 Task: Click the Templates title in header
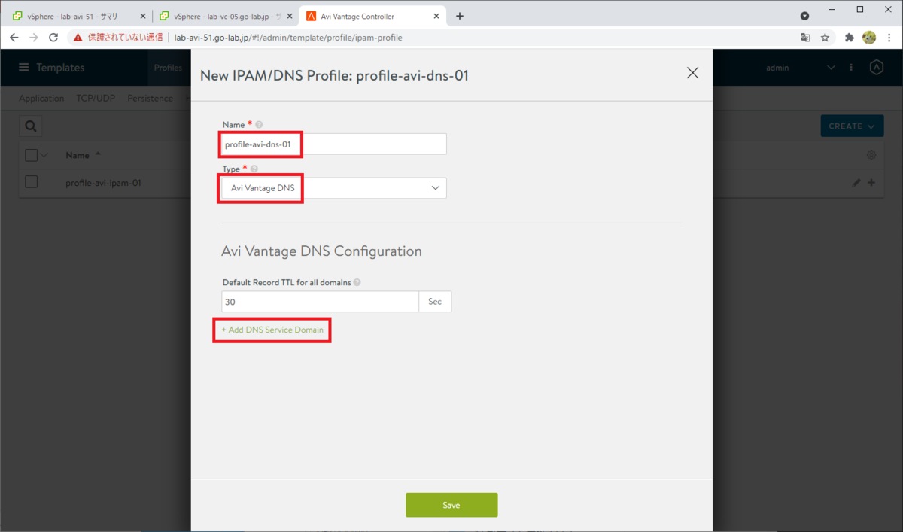(x=60, y=68)
